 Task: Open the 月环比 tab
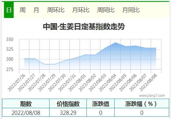click(x=81, y=10)
